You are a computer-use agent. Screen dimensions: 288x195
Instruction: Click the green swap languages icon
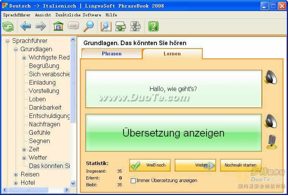[8, 27]
